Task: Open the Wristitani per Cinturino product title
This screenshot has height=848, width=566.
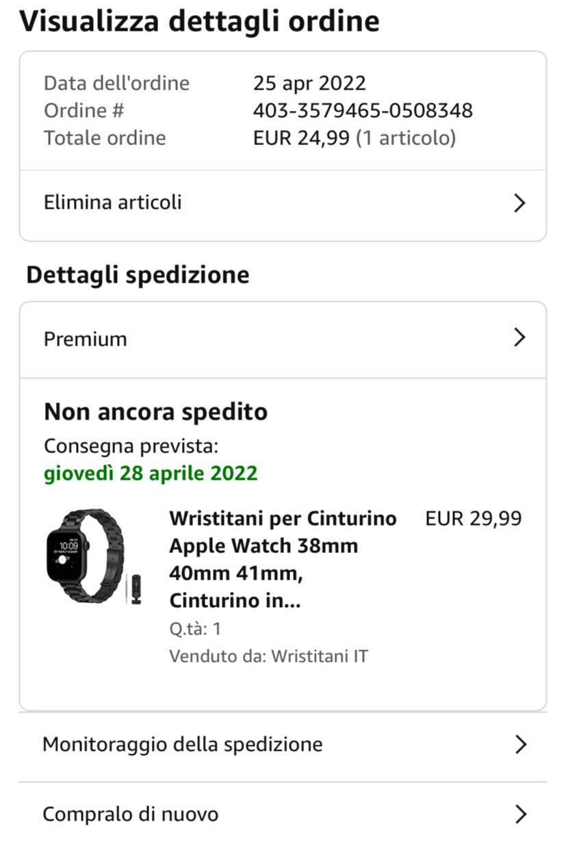Action: [x=283, y=560]
